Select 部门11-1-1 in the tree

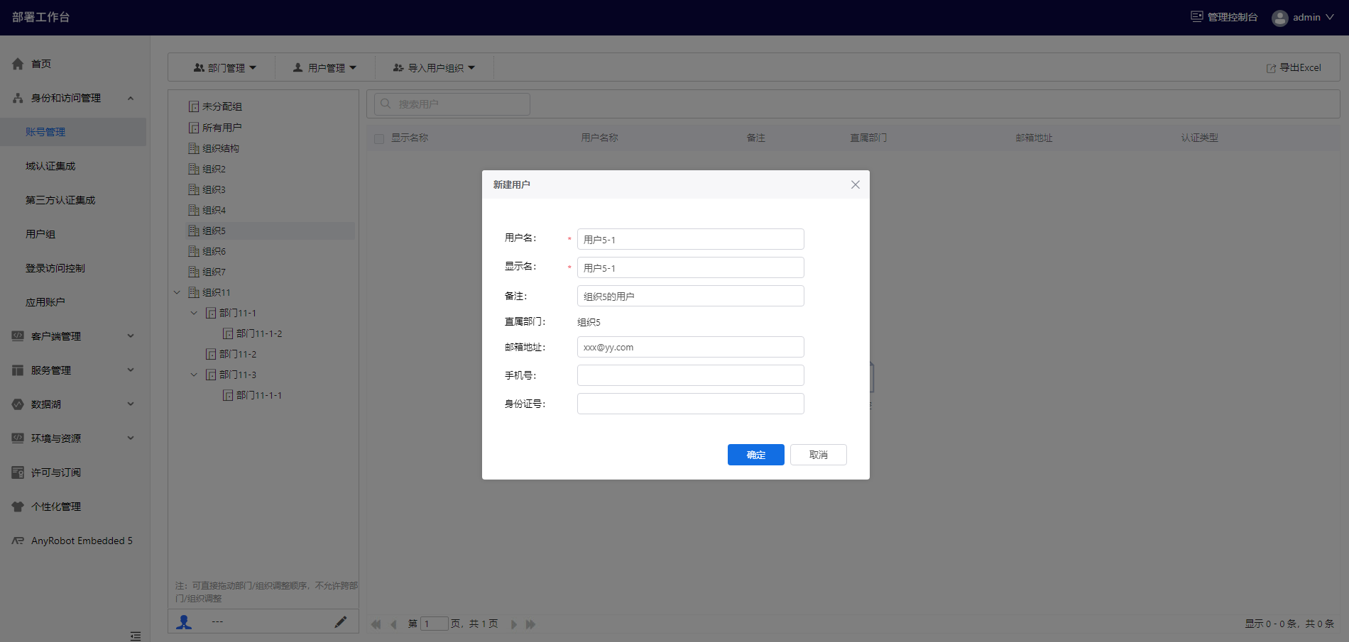(259, 395)
